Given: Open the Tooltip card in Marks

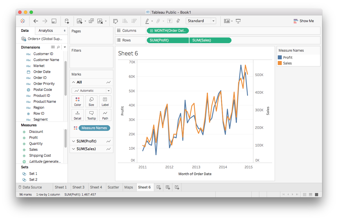Looking at the screenshot, I should 91,115.
